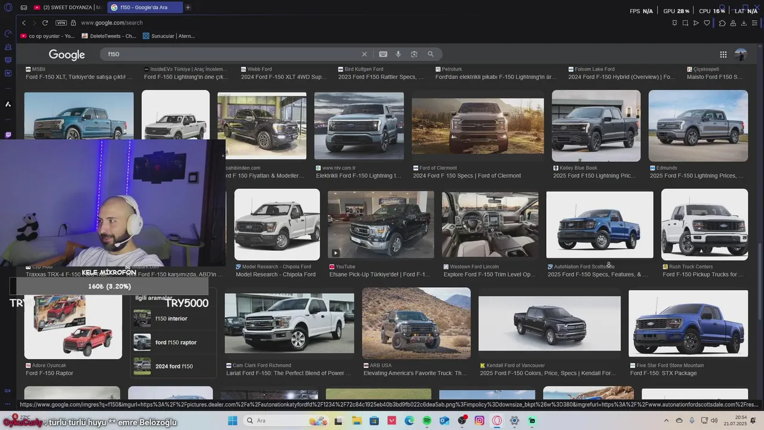Viewport: 764px width, 430px height.
Task: Open the Kelley Blue Book Lightning image
Action: pos(596,125)
